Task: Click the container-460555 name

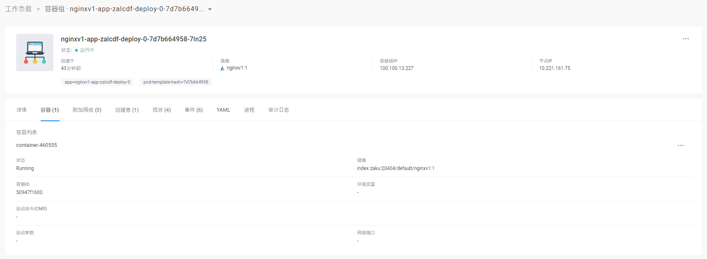Action: (36, 145)
